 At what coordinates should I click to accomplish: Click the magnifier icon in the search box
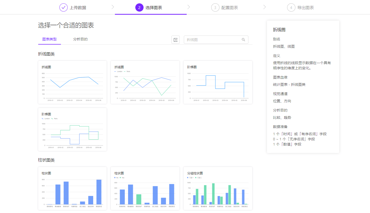coord(243,40)
